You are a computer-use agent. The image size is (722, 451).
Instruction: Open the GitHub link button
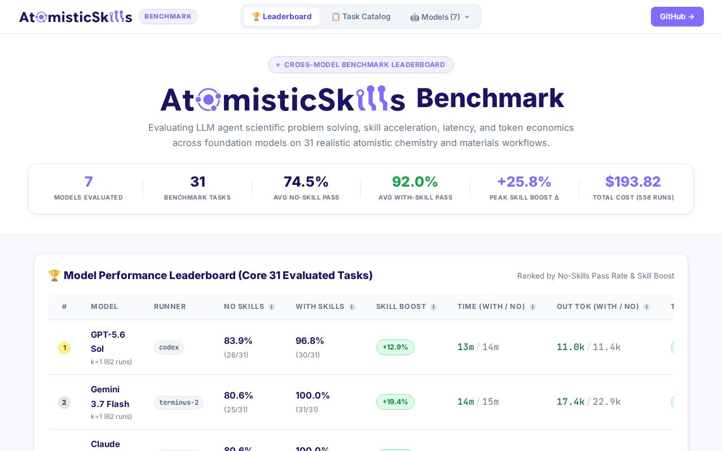[677, 16]
